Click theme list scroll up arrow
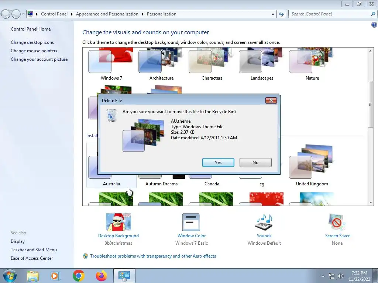 point(371,50)
